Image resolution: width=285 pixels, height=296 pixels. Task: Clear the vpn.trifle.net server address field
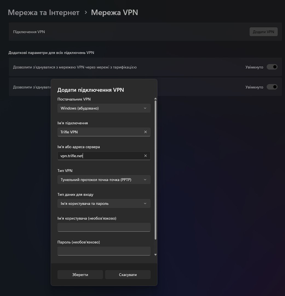point(145,156)
